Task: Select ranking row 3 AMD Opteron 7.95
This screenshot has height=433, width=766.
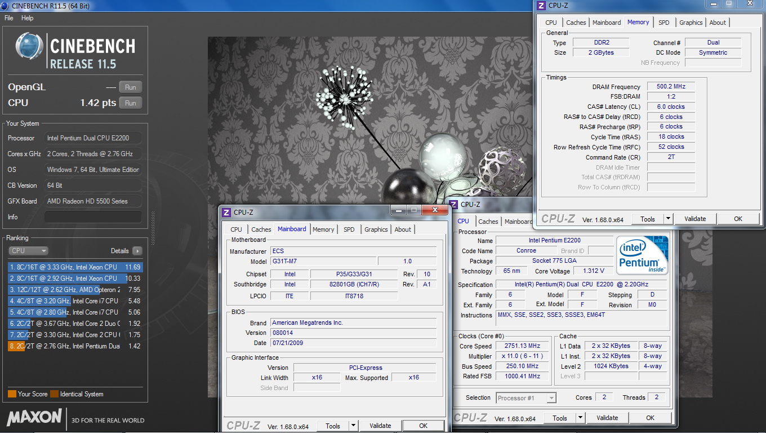Action: click(75, 290)
